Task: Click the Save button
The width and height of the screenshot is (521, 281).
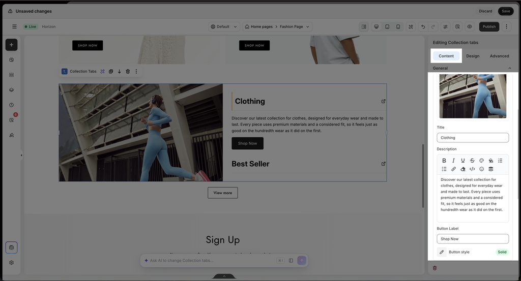Action: pos(506,11)
